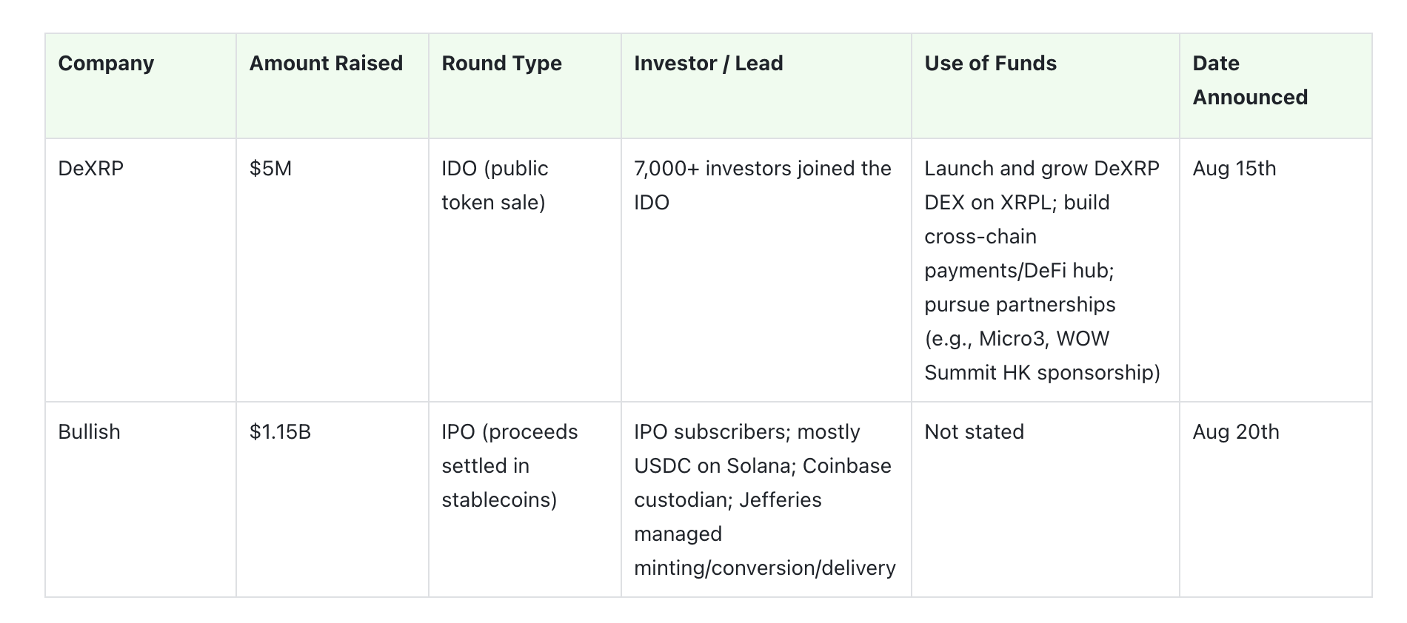Viewport: 1407px width, 623px height.
Task: Click the Use of Funds header
Action: click(x=990, y=64)
